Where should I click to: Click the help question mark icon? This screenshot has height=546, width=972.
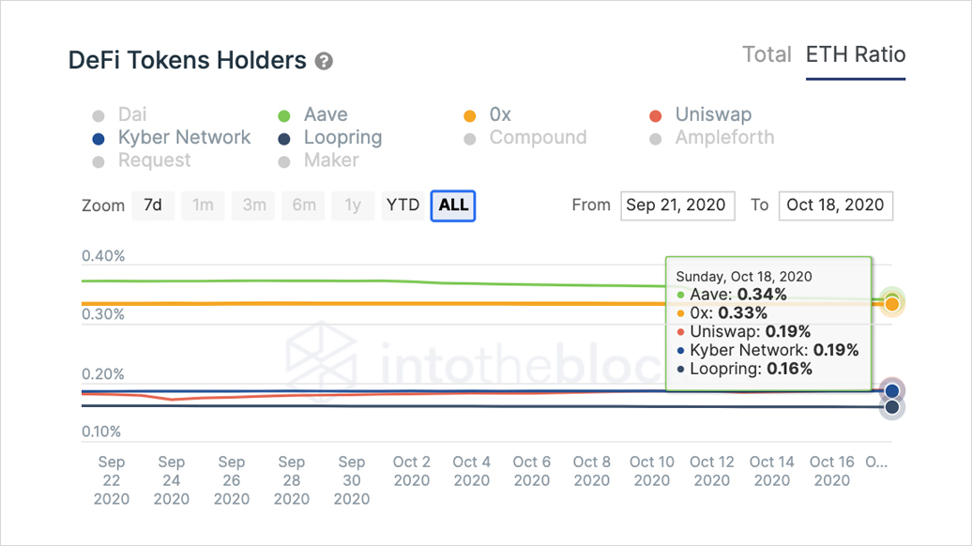click(325, 61)
